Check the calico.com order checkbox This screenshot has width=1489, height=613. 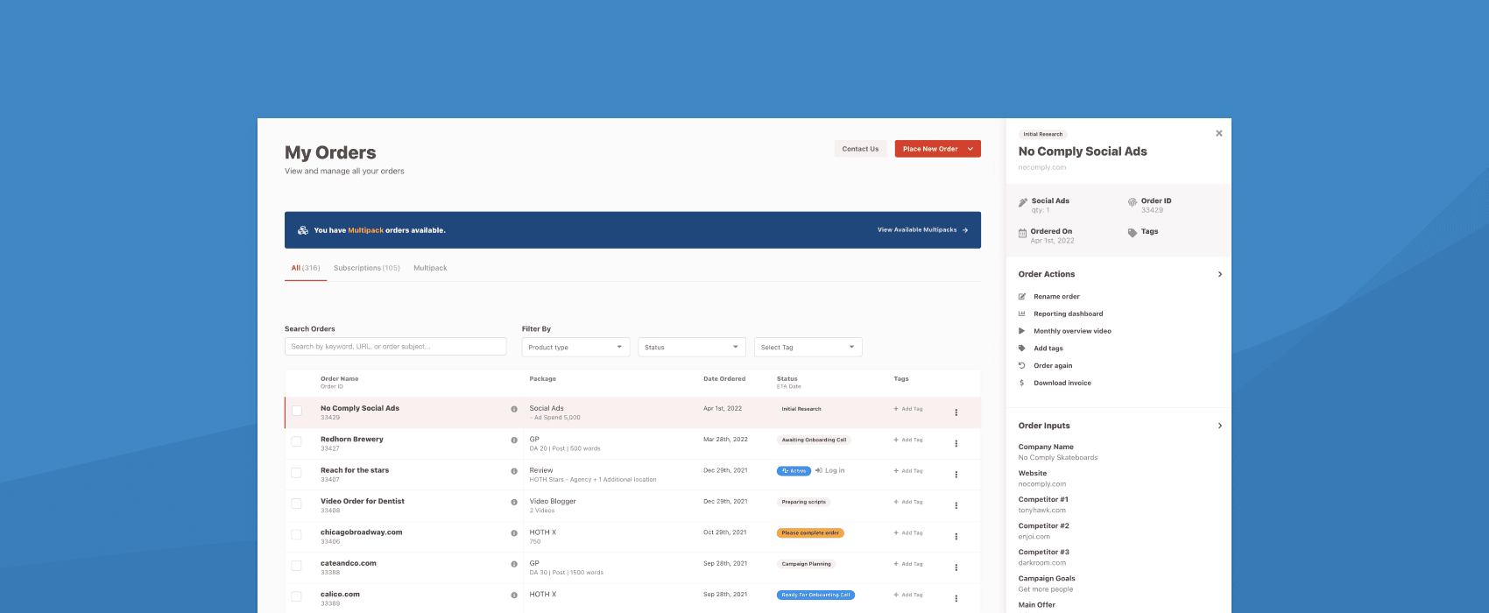297,596
